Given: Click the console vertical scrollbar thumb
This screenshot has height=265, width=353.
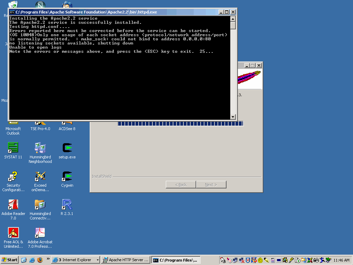Looking at the screenshot, I should [x=233, y=26].
